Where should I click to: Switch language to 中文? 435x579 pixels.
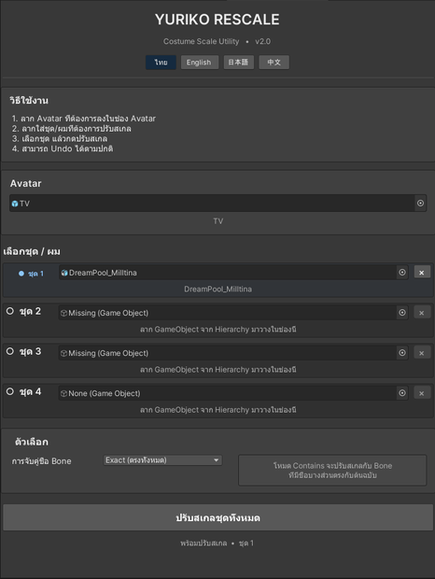[274, 63]
